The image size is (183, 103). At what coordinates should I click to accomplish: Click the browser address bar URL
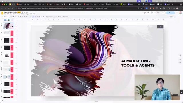(63, 8)
